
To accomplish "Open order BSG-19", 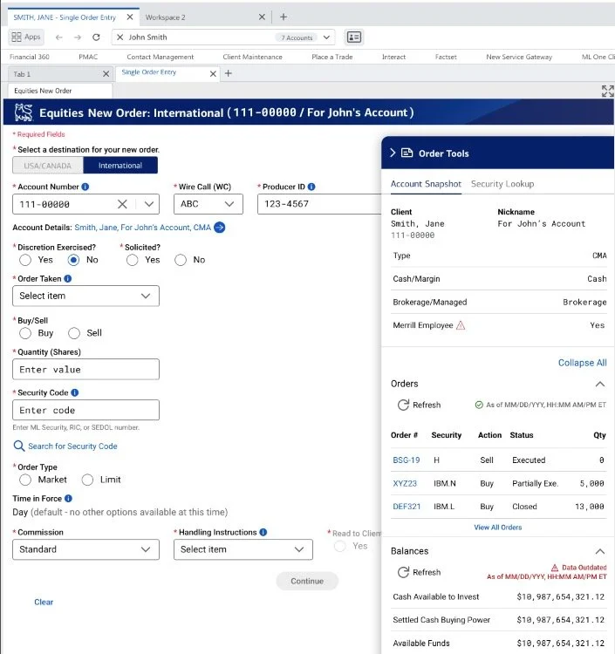I will pos(406,460).
